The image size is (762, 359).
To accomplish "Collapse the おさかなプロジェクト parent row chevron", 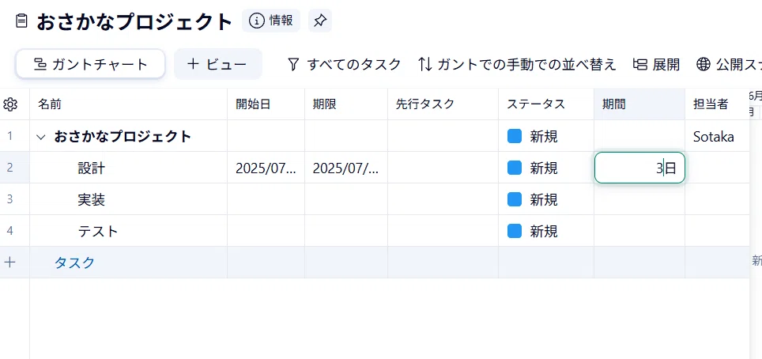I will click(41, 137).
